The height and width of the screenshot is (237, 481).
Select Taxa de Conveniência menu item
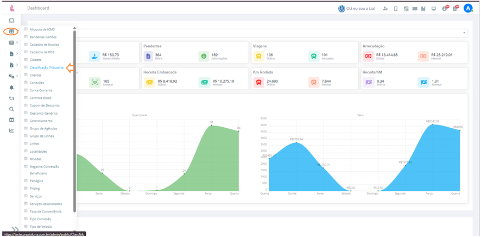click(46, 211)
